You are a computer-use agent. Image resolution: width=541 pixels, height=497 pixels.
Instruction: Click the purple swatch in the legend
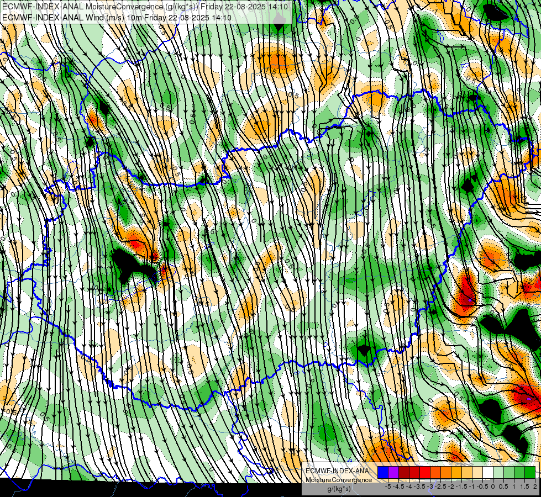[x=393, y=472]
